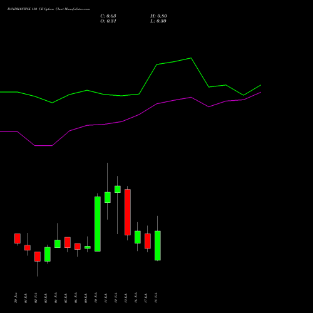The width and height of the screenshot is (313, 313).
Task: Click the 03 Feb date label
Action: coord(46,298)
